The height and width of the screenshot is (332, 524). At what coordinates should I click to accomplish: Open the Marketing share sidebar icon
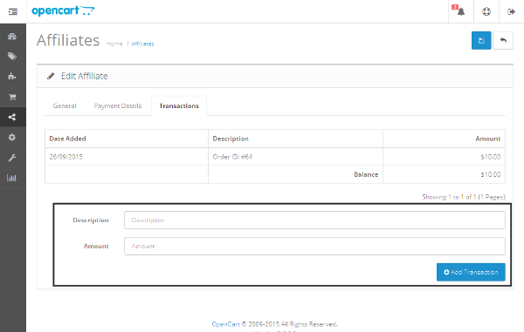pos(12,117)
